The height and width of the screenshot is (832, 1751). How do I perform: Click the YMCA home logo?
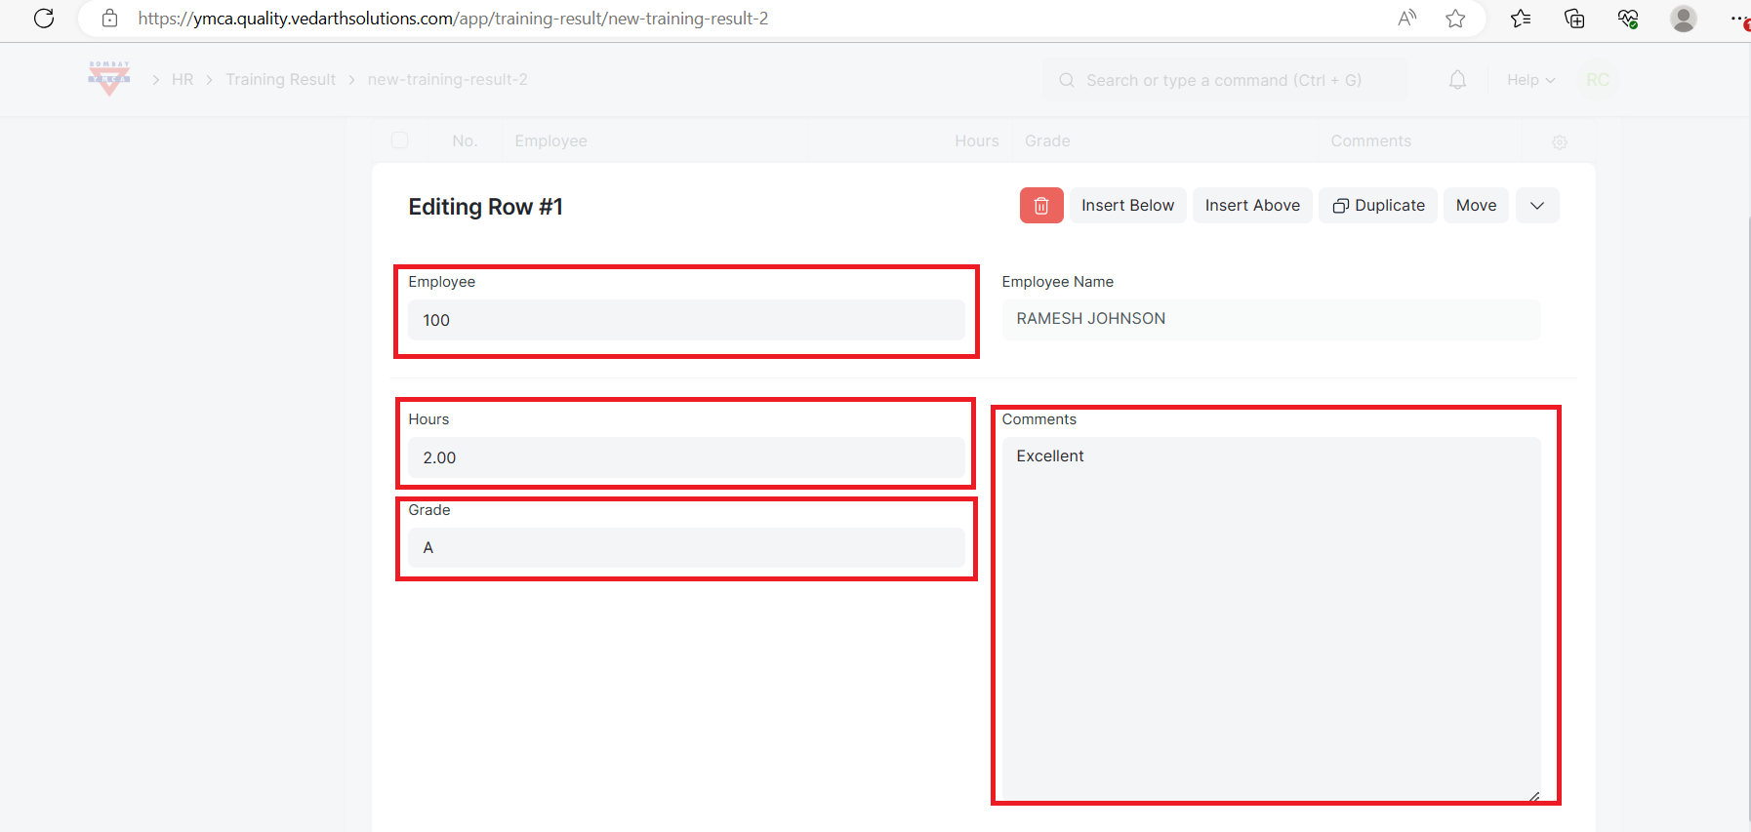[x=109, y=79]
